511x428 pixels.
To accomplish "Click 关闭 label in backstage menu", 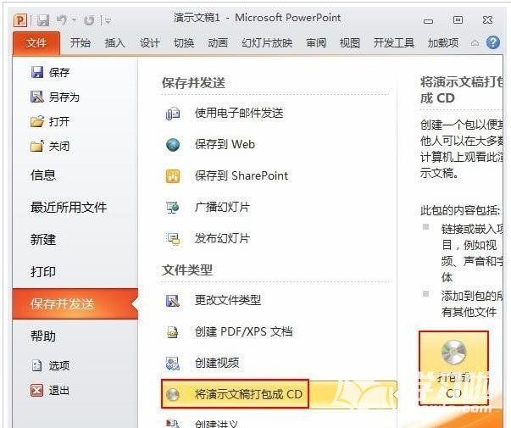I will tap(59, 146).
